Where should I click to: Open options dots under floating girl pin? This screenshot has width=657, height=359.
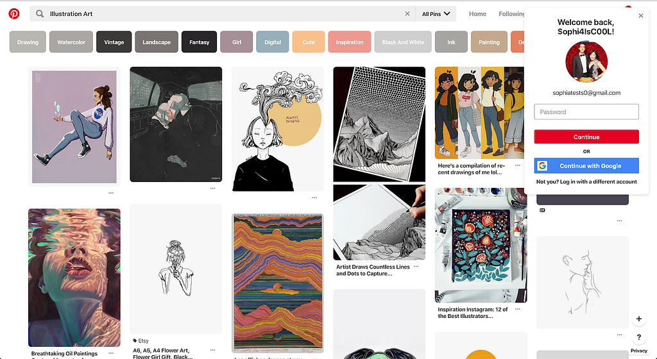(111, 192)
